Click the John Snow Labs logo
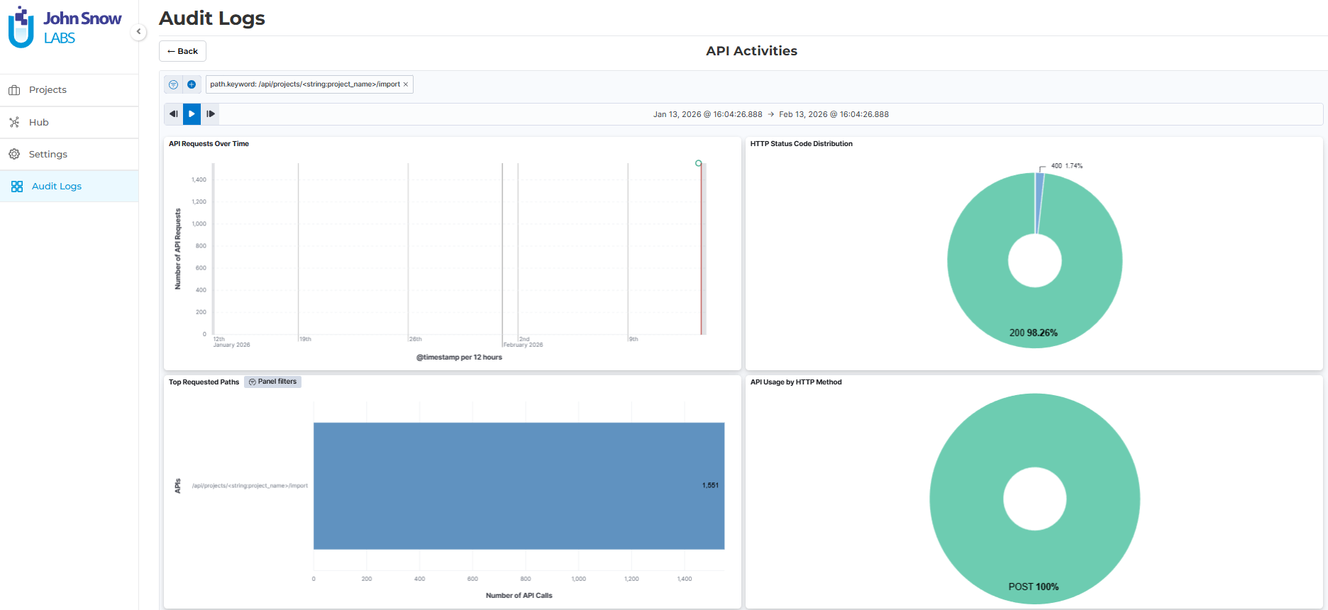 [x=65, y=27]
